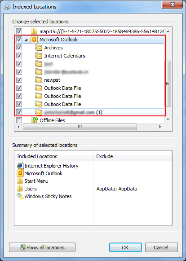
Task: Click the Show all locations button
Action: [42, 248]
